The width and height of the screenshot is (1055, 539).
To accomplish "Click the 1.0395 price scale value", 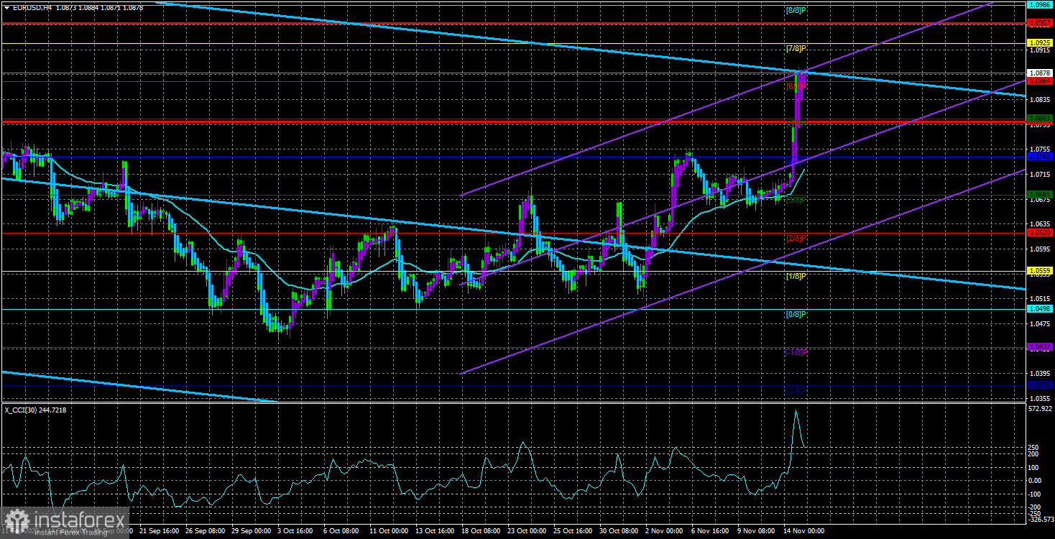I will 1041,374.
